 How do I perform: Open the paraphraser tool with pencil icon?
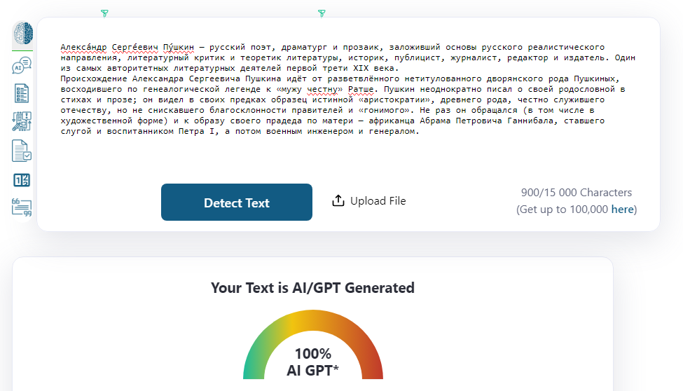[x=22, y=122]
